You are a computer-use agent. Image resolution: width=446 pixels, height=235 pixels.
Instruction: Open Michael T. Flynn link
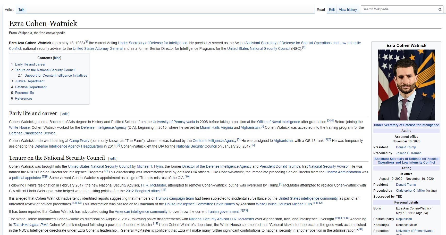click(150, 166)
